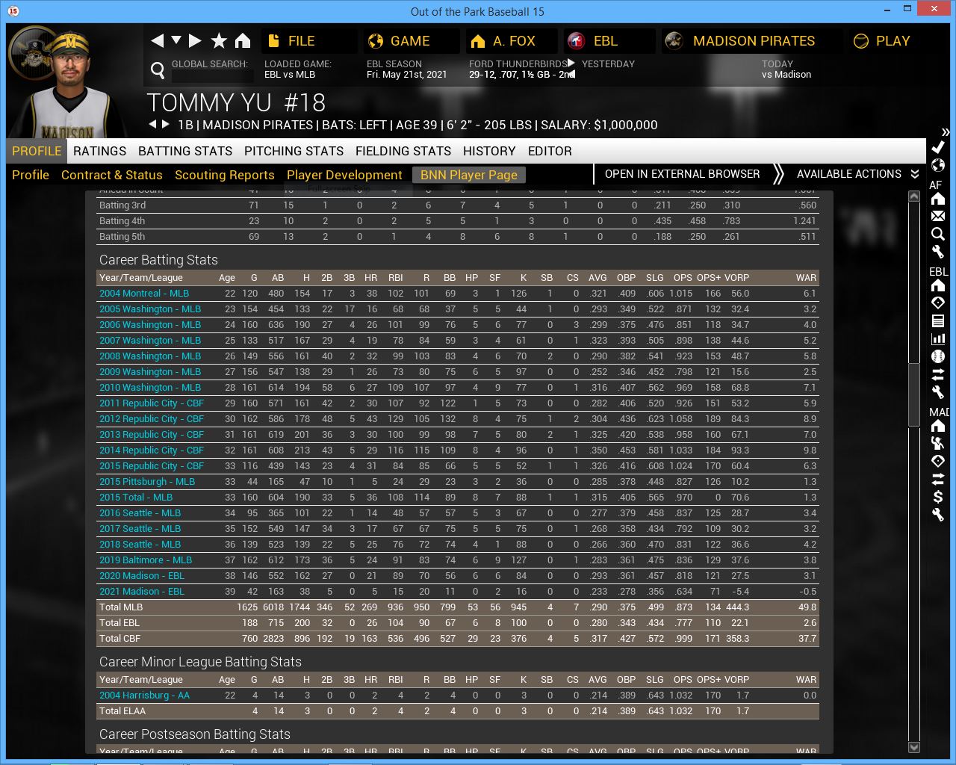Screen dimensions: 956x765
Task: Open the dollar sign finances icon
Action: (x=938, y=497)
